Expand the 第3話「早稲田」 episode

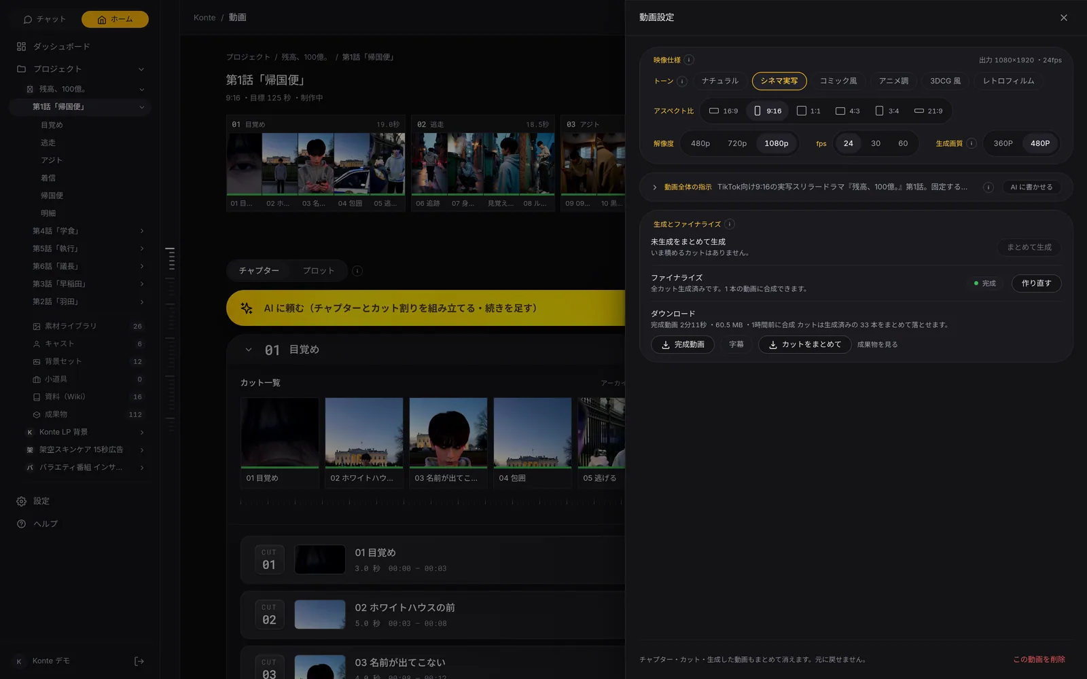(x=141, y=284)
